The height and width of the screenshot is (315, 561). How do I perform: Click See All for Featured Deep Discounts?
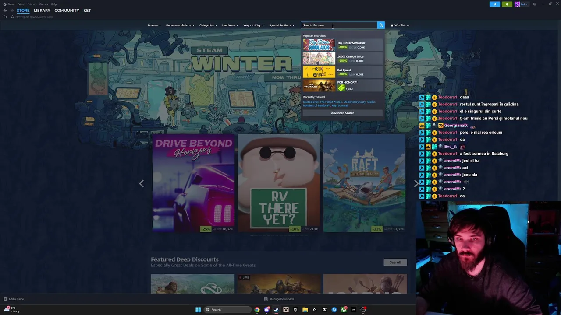[x=395, y=262]
